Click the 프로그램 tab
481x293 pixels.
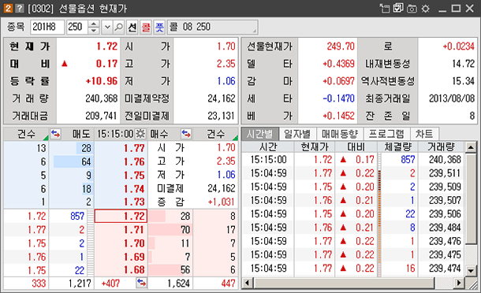(x=386, y=134)
